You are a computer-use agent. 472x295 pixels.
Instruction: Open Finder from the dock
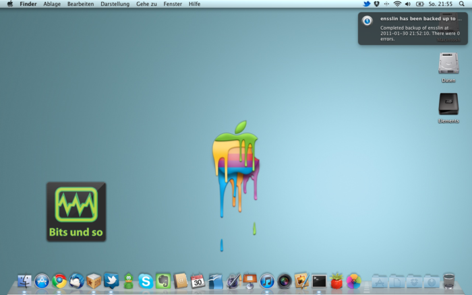[x=25, y=281]
